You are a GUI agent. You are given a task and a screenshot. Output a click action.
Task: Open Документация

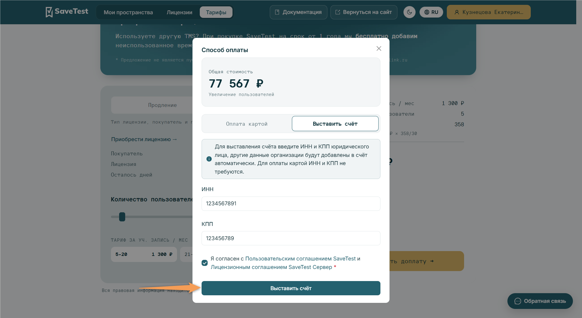299,12
